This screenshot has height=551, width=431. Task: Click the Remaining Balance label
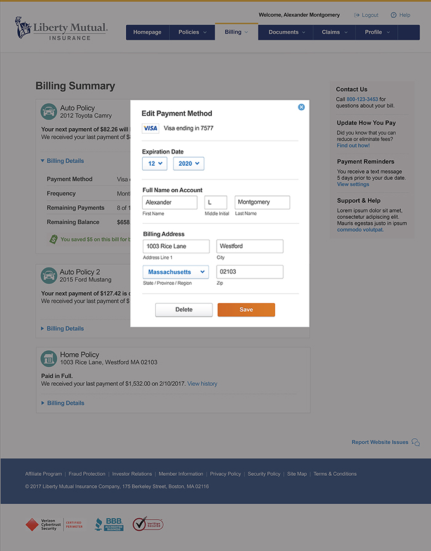[73, 222]
